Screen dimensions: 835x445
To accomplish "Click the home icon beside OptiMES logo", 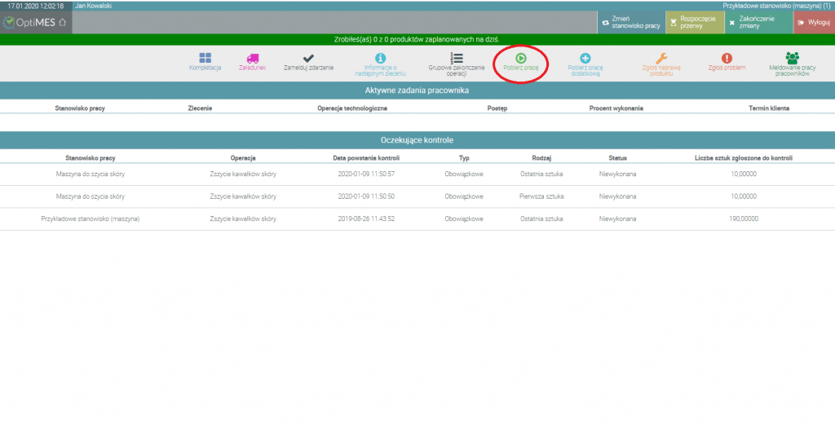I will pyautogui.click(x=62, y=22).
